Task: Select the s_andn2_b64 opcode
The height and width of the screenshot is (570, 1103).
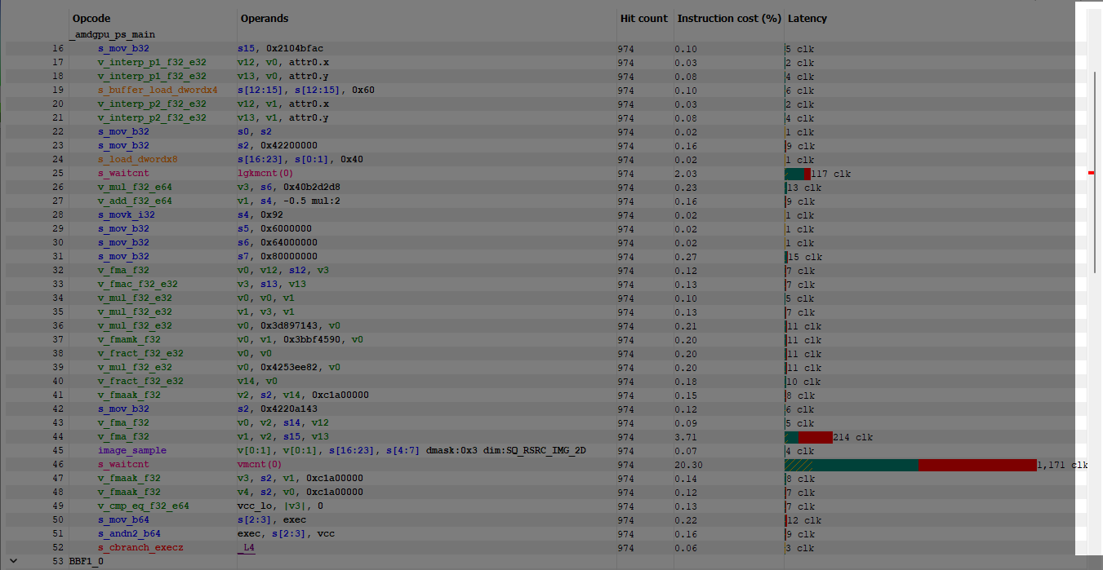Action: pyautogui.click(x=129, y=534)
